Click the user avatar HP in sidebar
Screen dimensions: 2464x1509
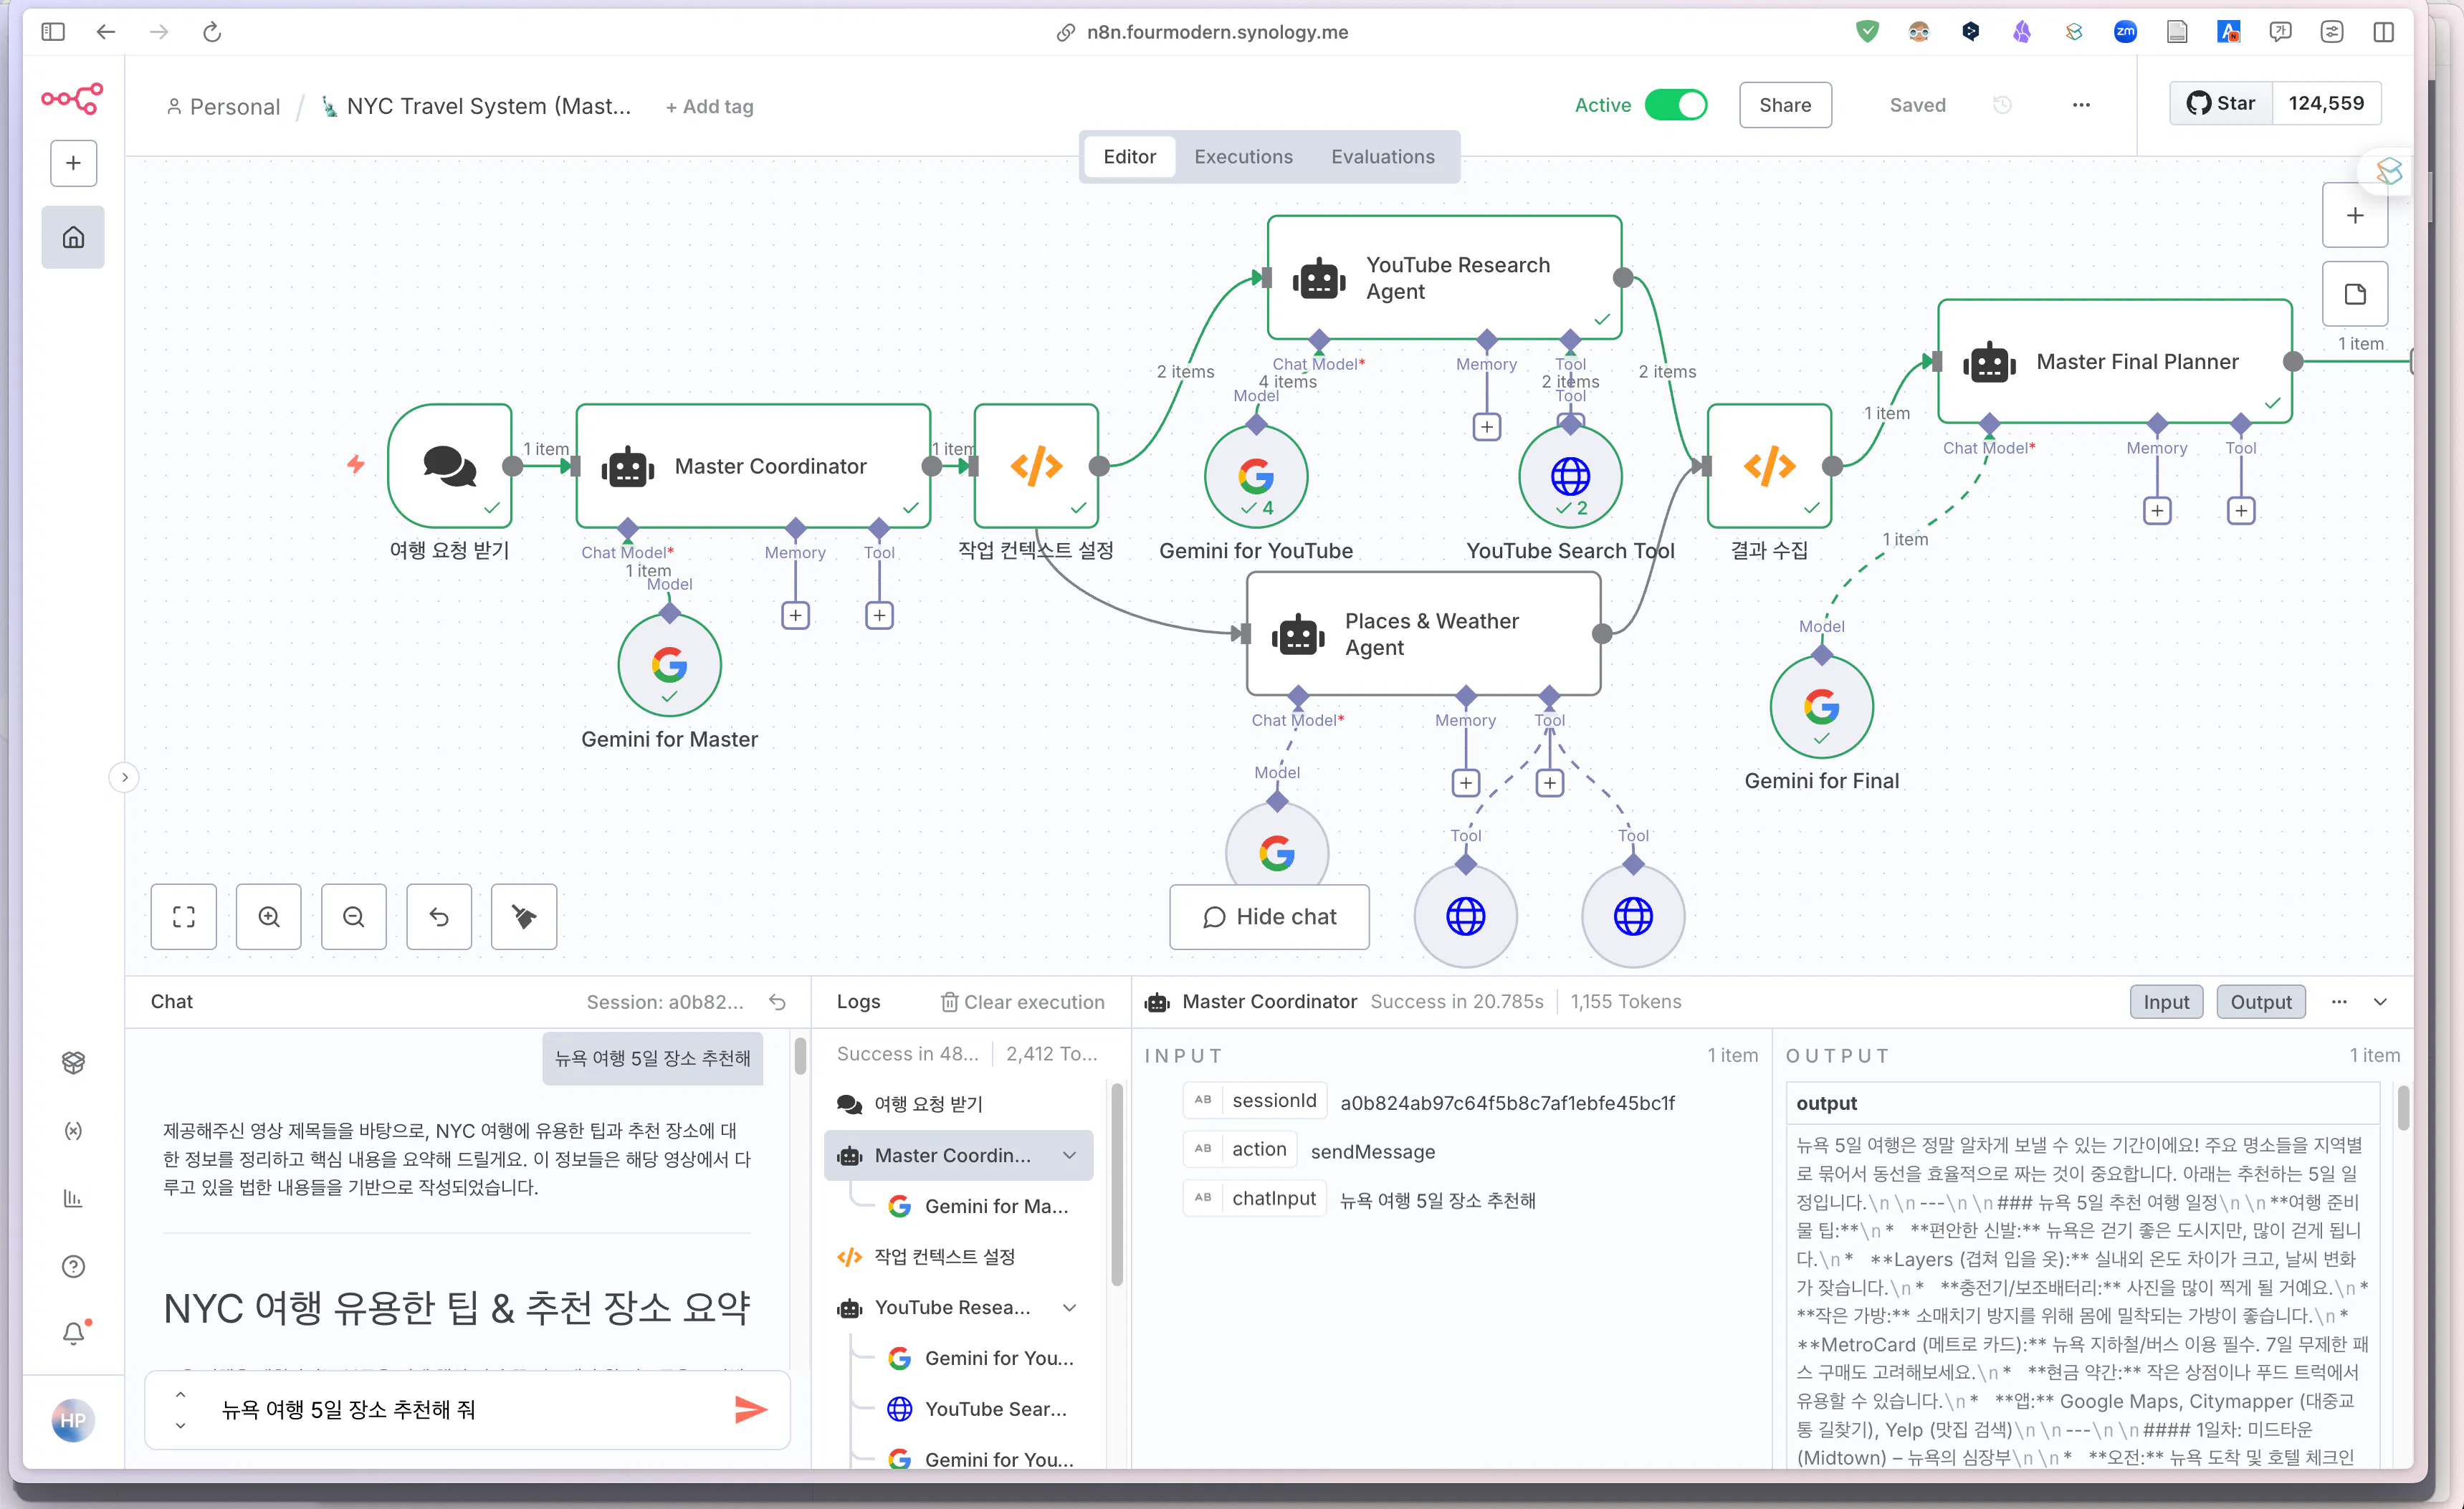point(73,1420)
